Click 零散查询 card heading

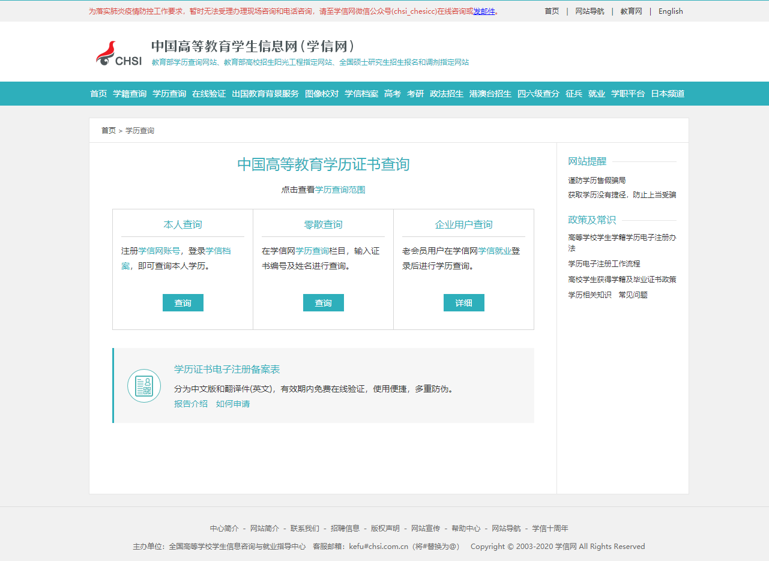[x=324, y=224]
